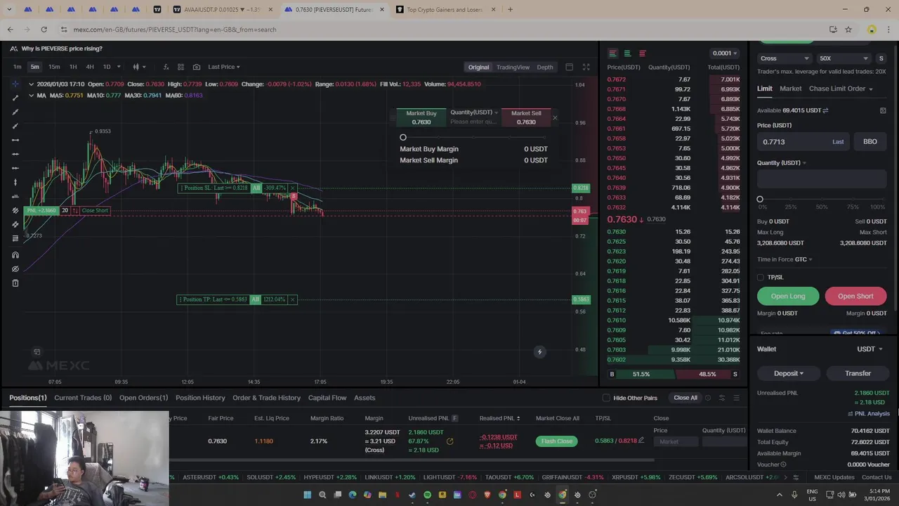Open Windows Start menu
The height and width of the screenshot is (506, 899).
coord(307,495)
